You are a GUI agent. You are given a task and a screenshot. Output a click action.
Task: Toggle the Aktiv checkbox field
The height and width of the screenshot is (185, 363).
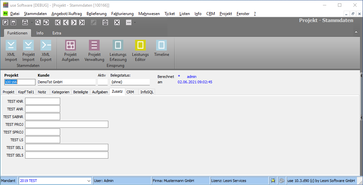point(103,82)
